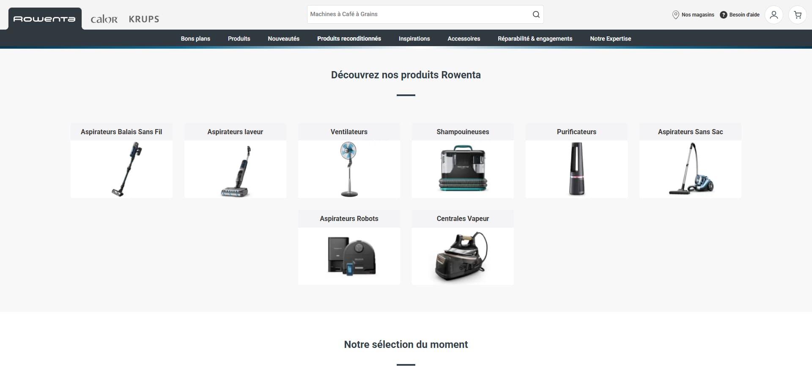
Task: Click the standing fan product image
Action: [349, 169]
